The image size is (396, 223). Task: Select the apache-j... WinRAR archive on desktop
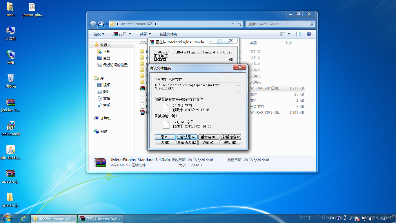pyautogui.click(x=10, y=176)
